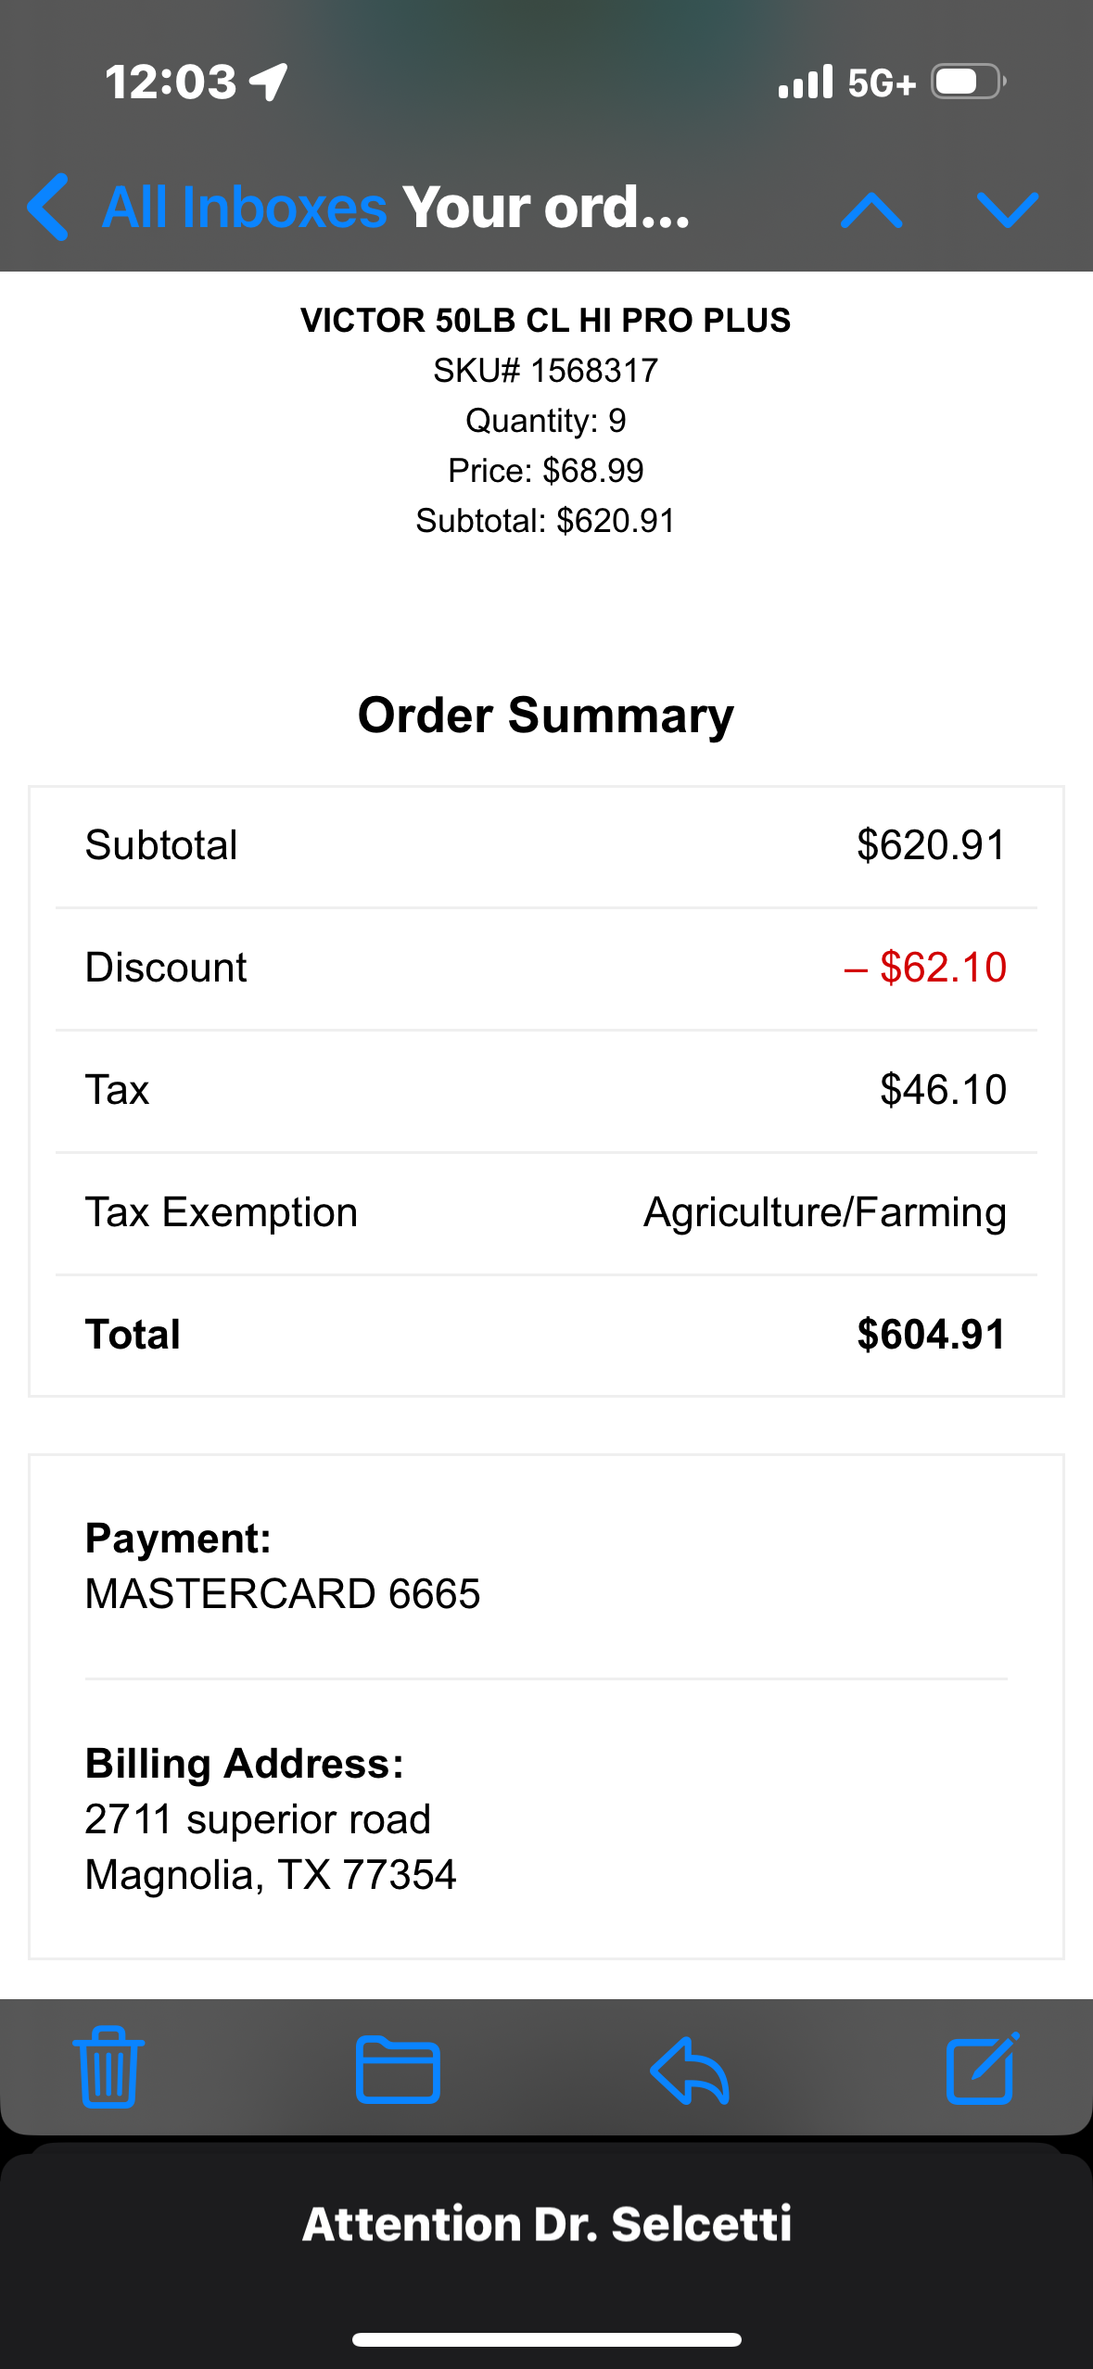Screen dimensions: 1093x2369
Task: Move message using the folder icon
Action: tap(398, 2069)
